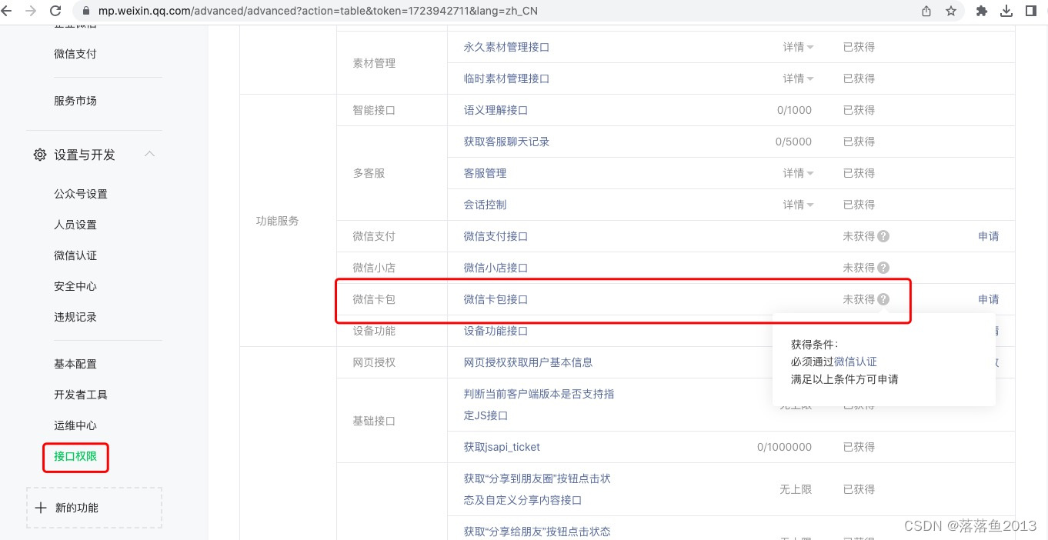
Task: Bookmark page with star icon
Action: click(x=951, y=11)
